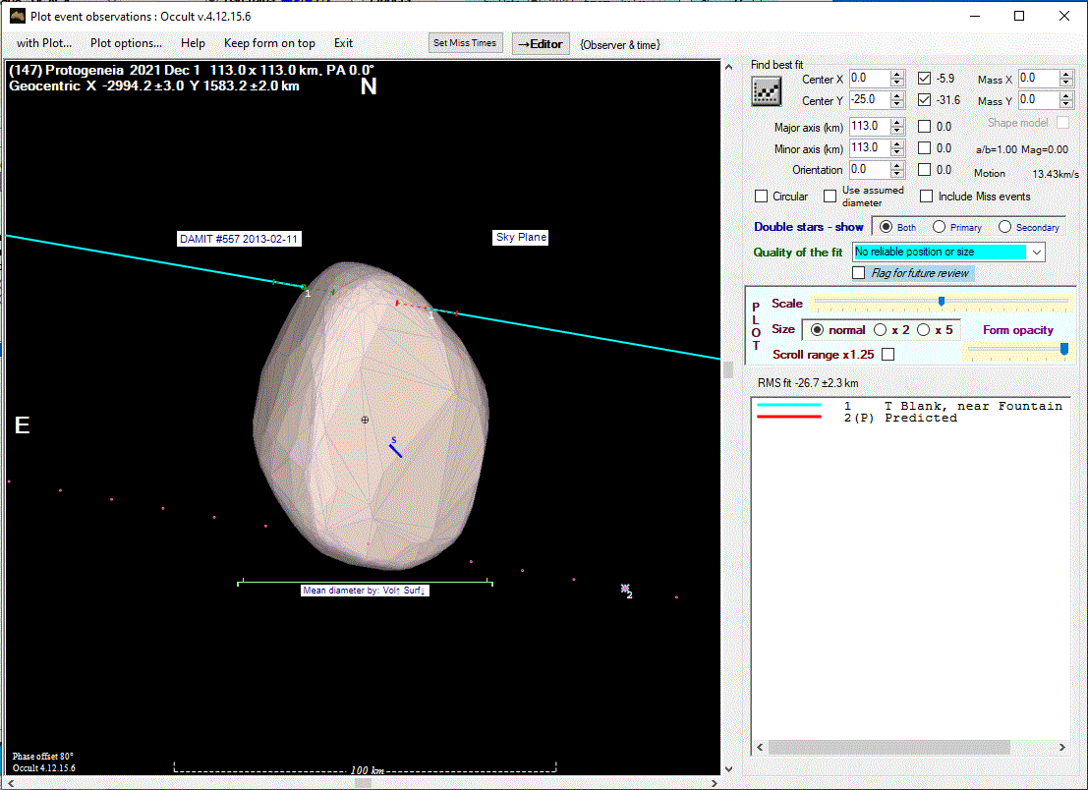The width and height of the screenshot is (1088, 790).
Task: Click the Find best fit chart icon
Action: point(766,90)
